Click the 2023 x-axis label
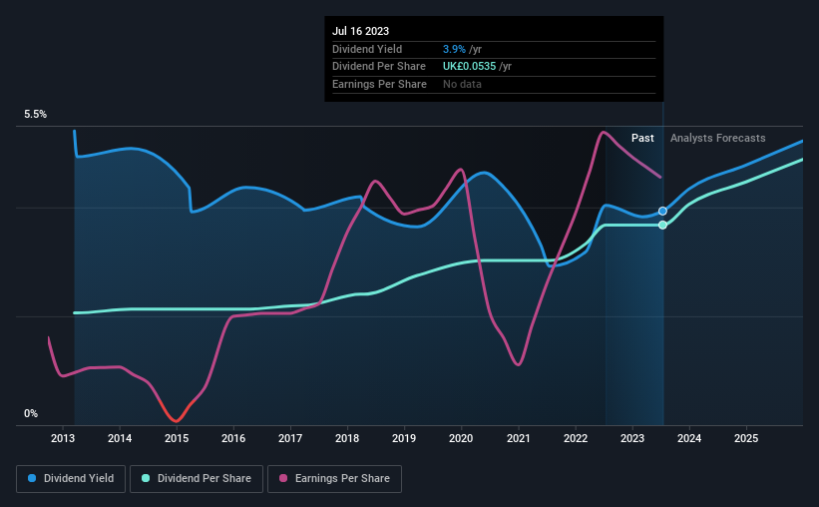This screenshot has width=819, height=507. pyautogui.click(x=632, y=438)
